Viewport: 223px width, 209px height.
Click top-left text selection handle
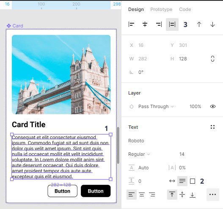pos(12,135)
